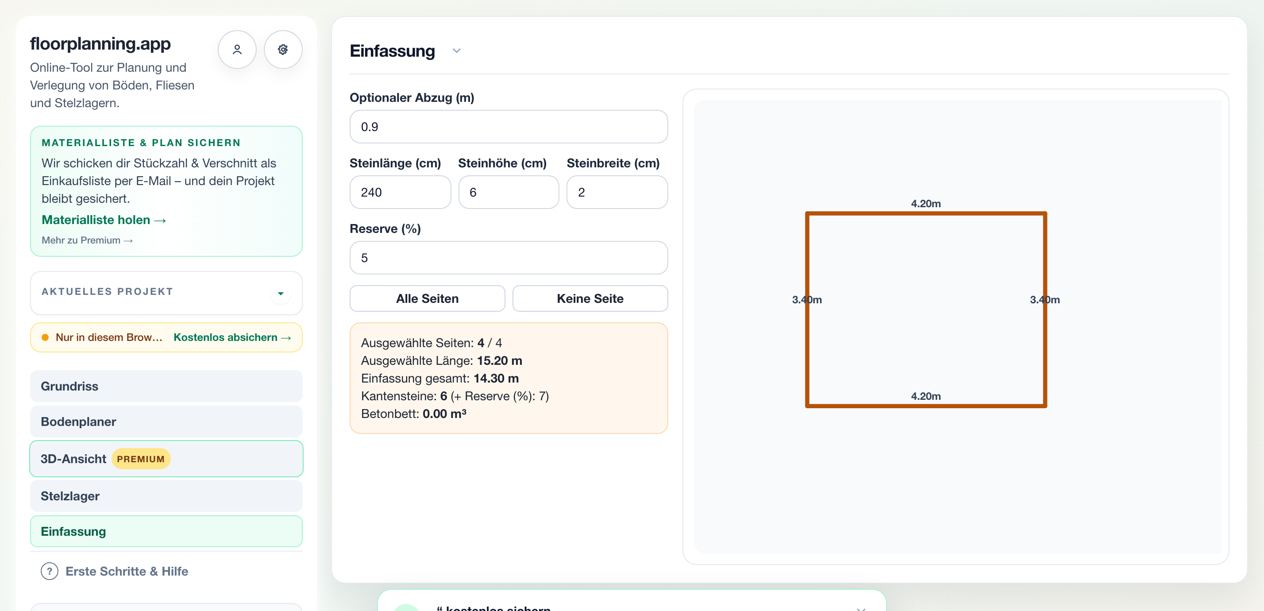
Task: Open the user account profile icon
Action: click(x=237, y=50)
